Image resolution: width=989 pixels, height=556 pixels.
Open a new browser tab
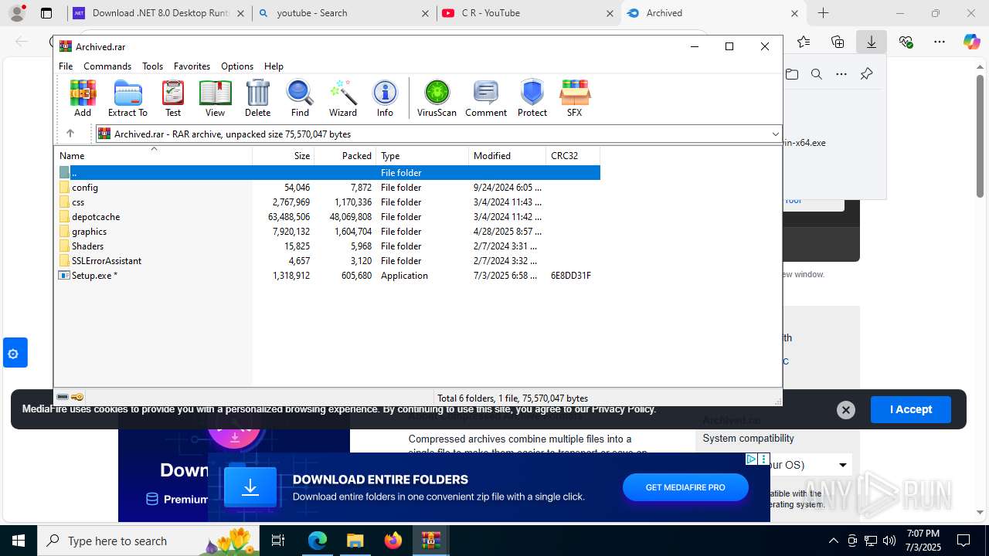pyautogui.click(x=824, y=13)
